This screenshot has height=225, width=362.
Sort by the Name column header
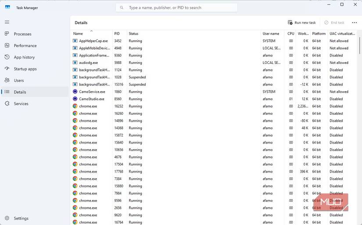(x=92, y=34)
